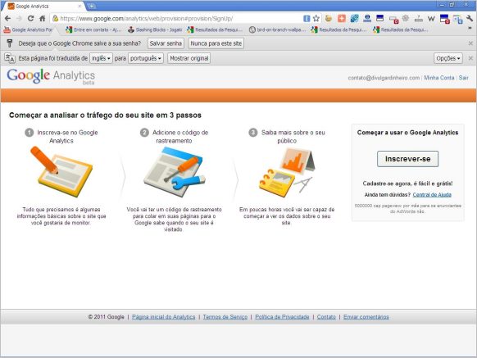
Task: Click the key icon in password bar
Action: tap(10, 43)
